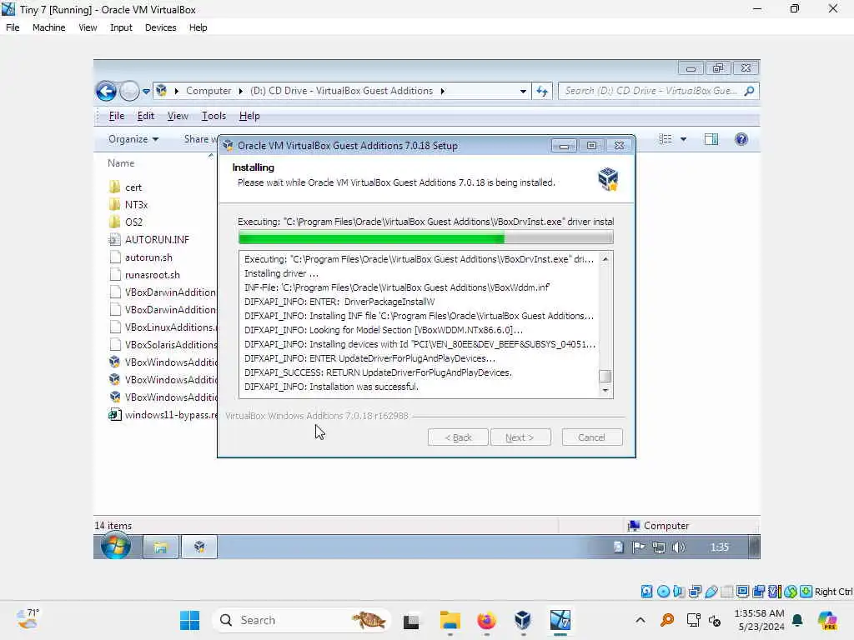
Task: Select the VBoxLinuxAdditions file
Action: tap(163, 327)
